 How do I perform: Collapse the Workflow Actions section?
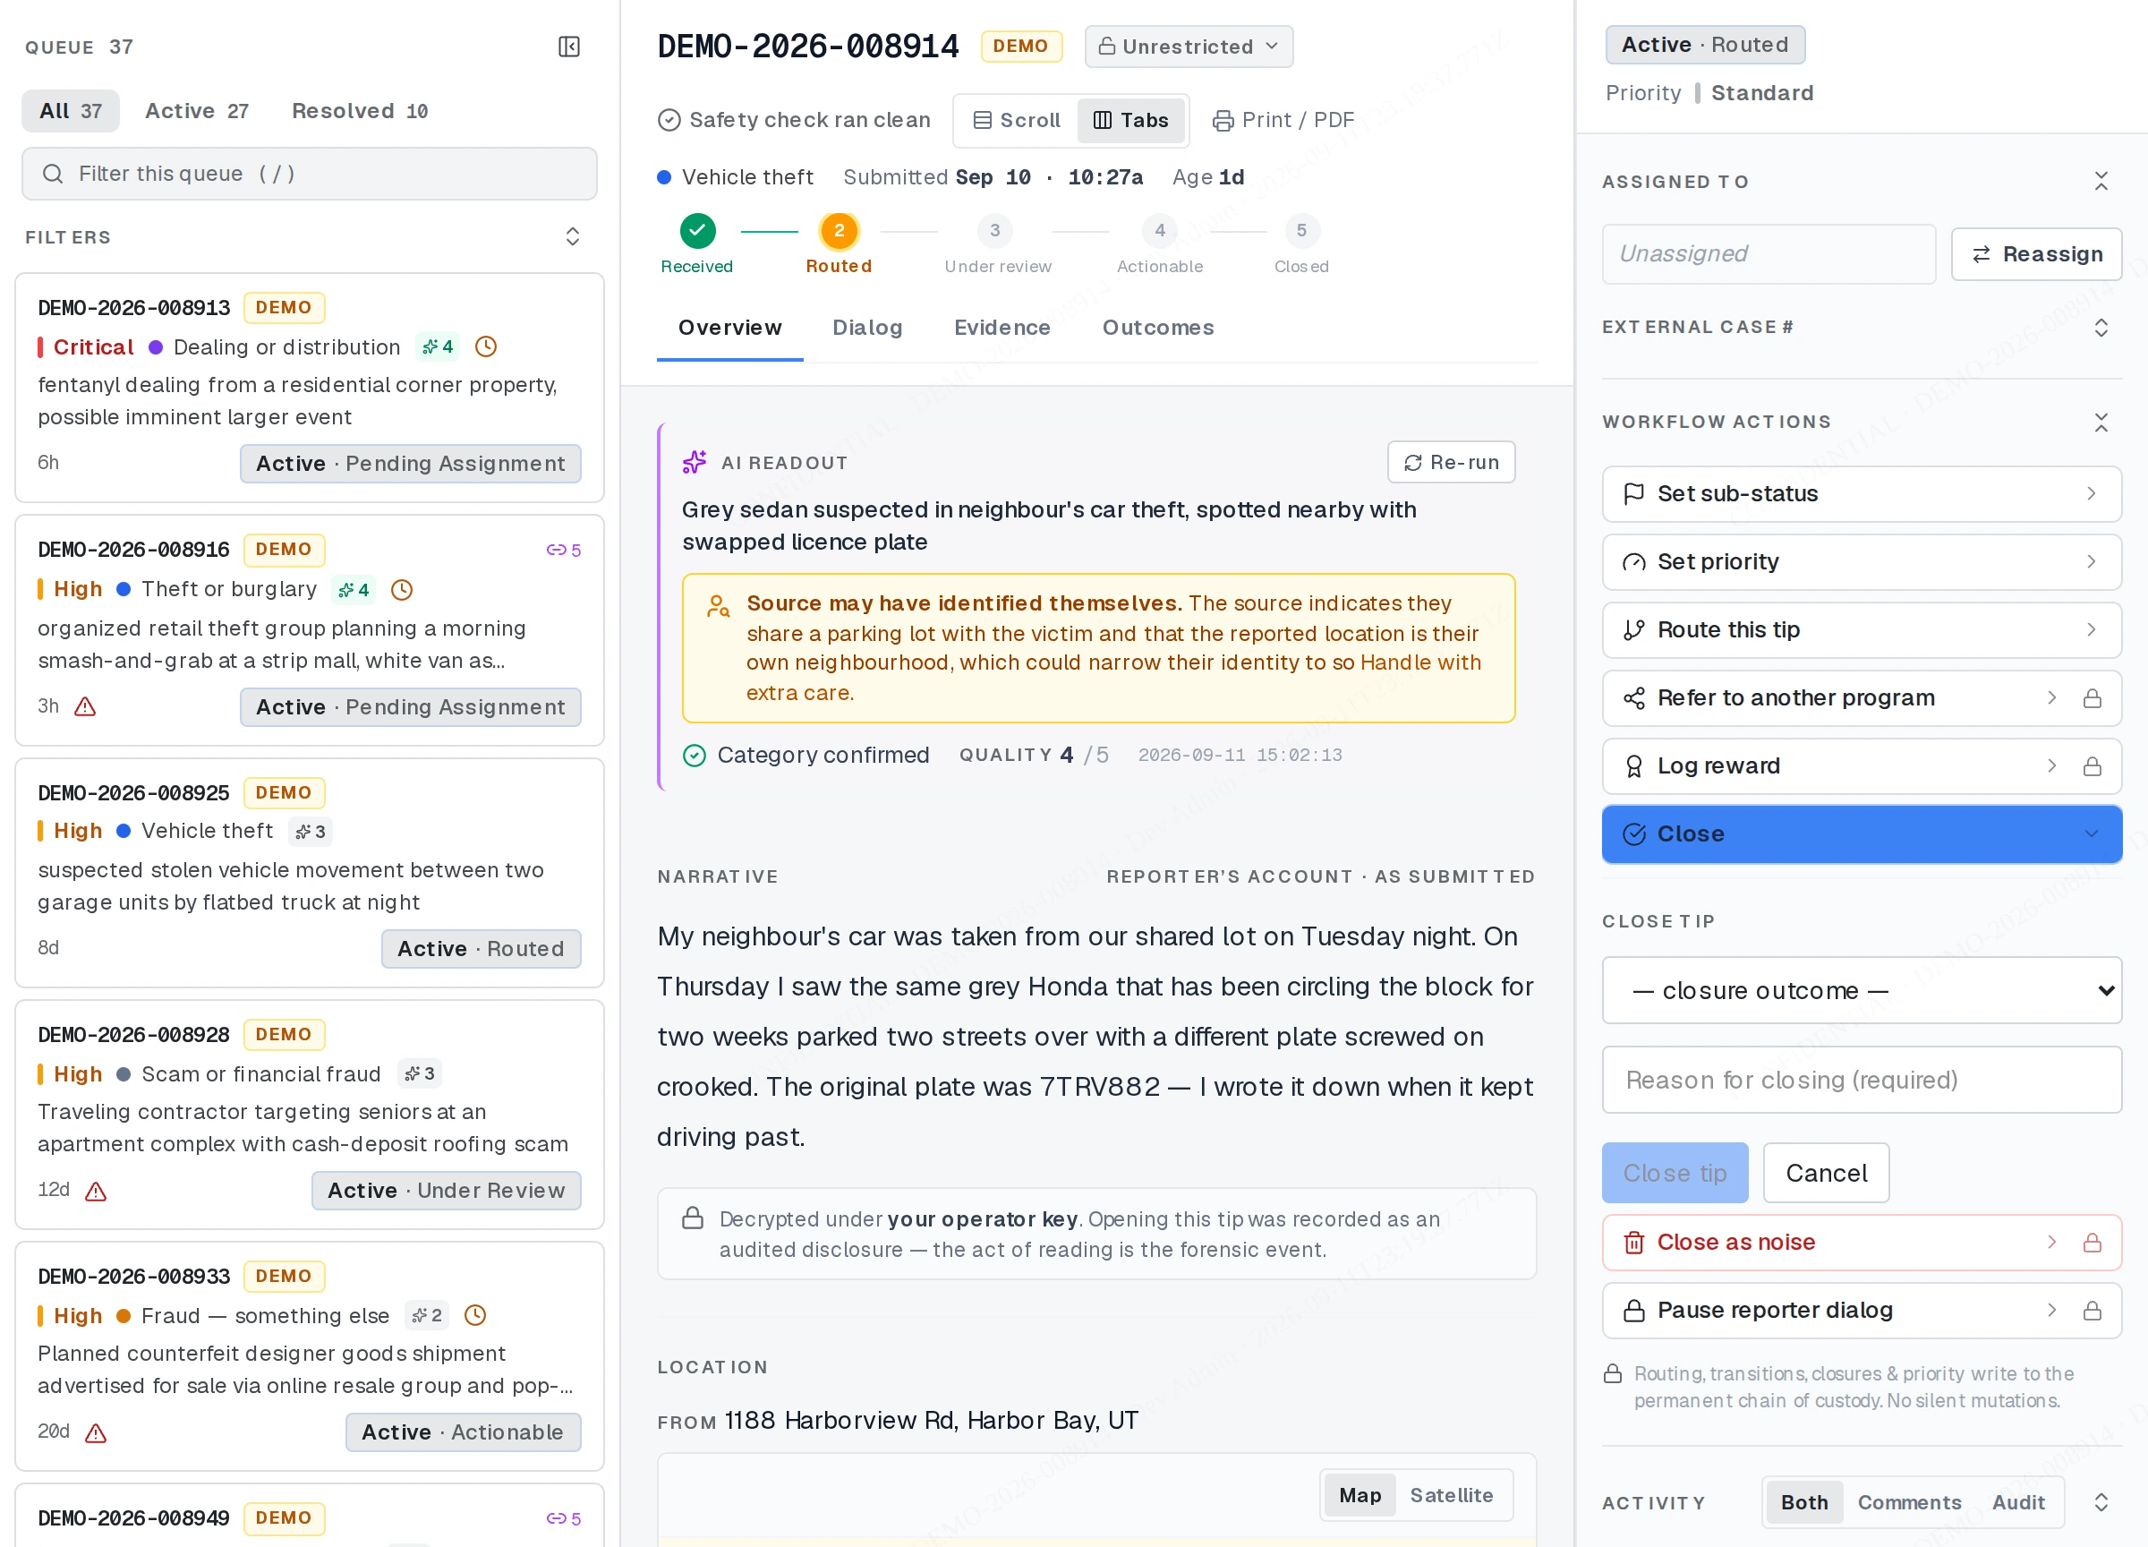point(2101,422)
